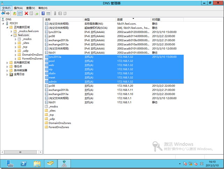Open the 查看(V) menu
Screen dimensions: 224x169
[30, 8]
